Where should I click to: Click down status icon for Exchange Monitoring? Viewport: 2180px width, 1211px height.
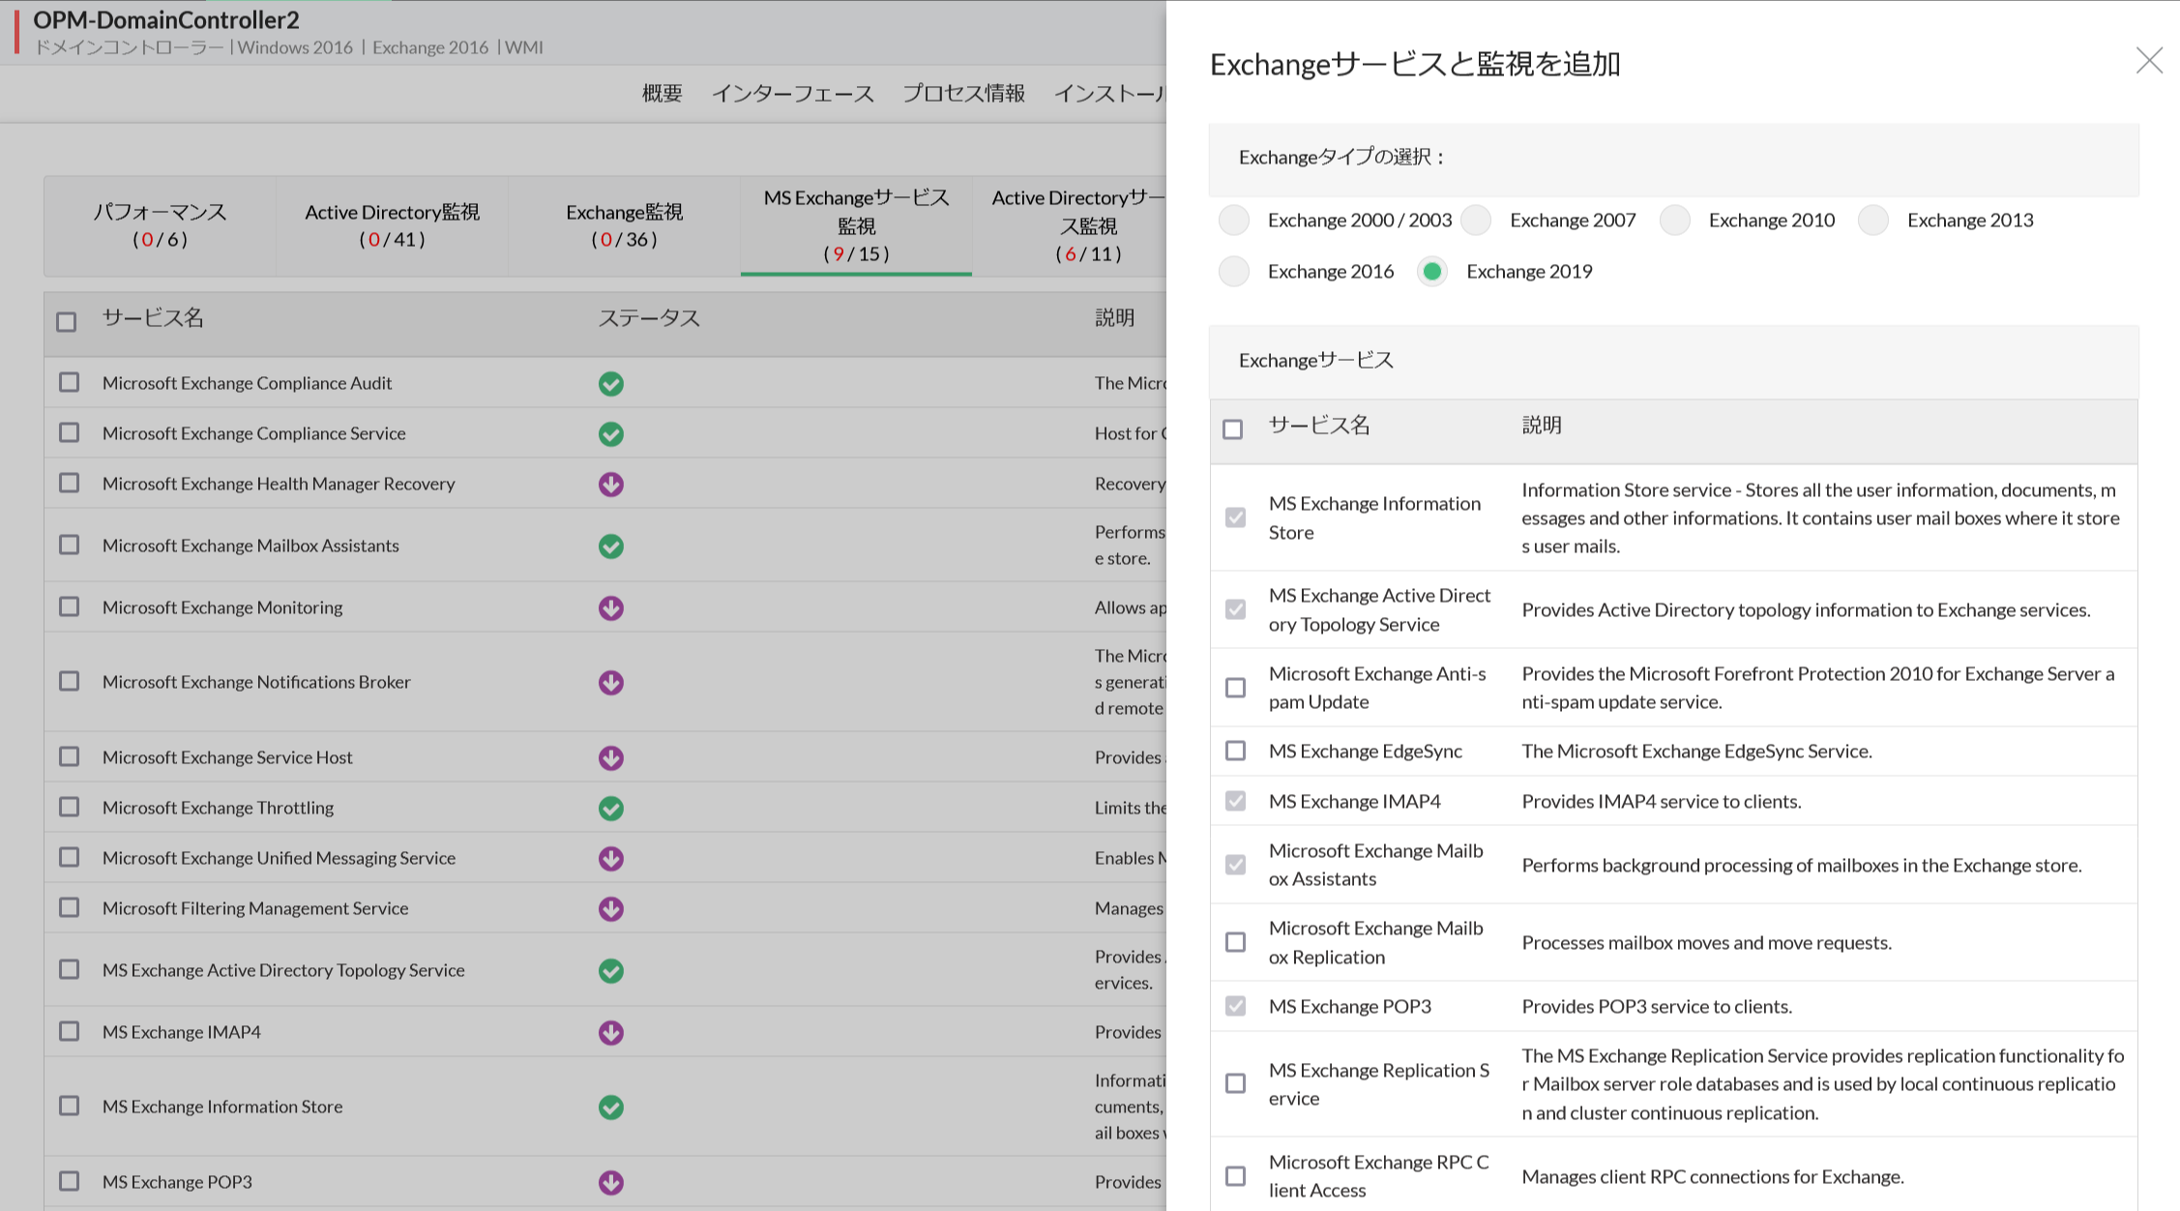610,608
